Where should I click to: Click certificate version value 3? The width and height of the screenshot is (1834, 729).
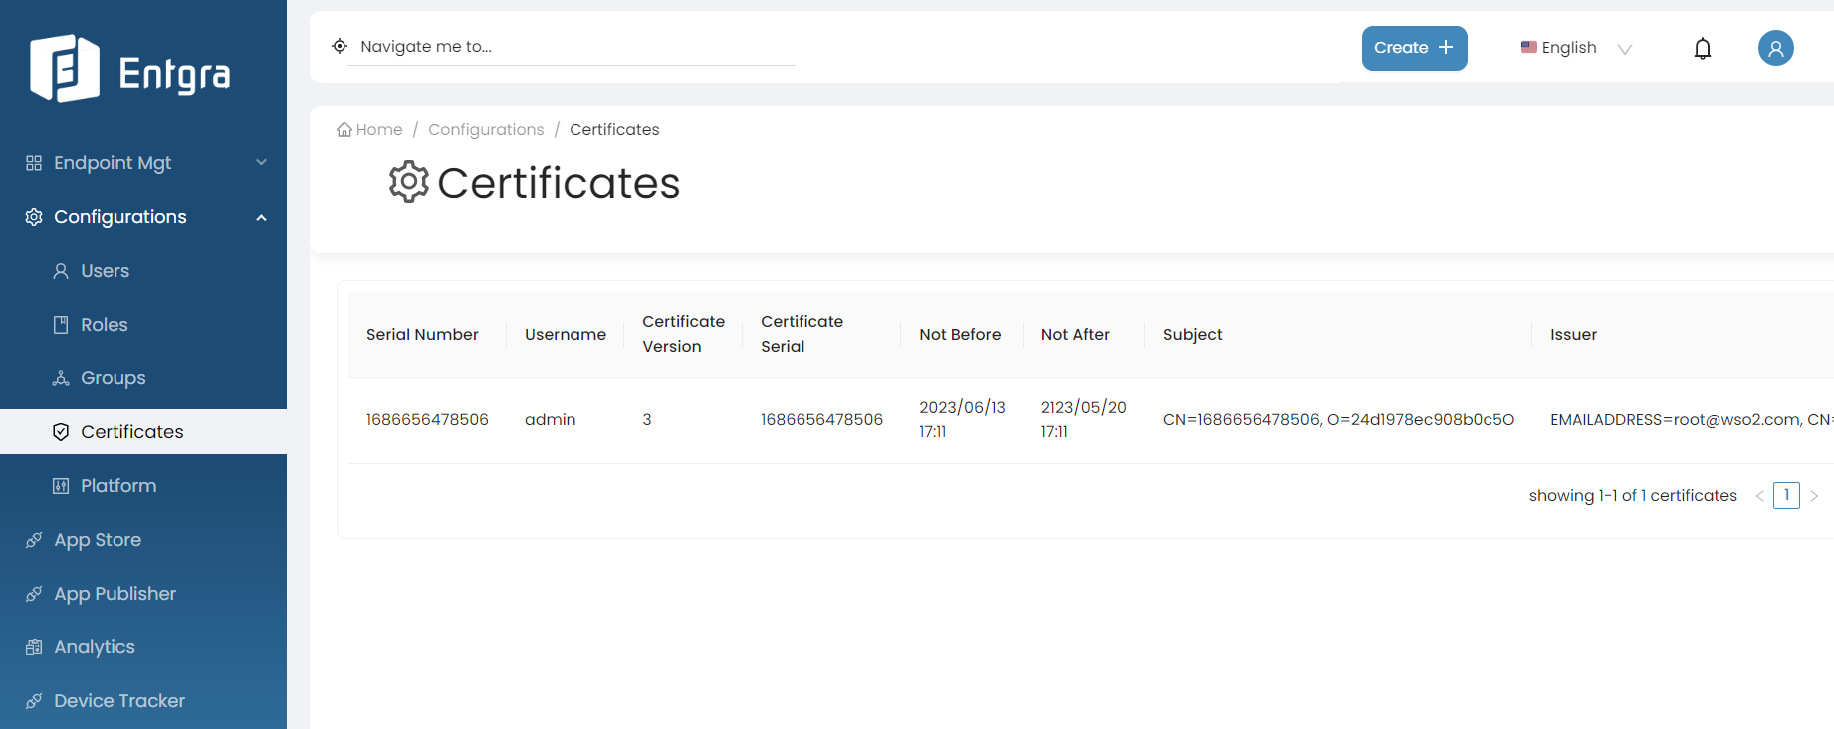(647, 420)
